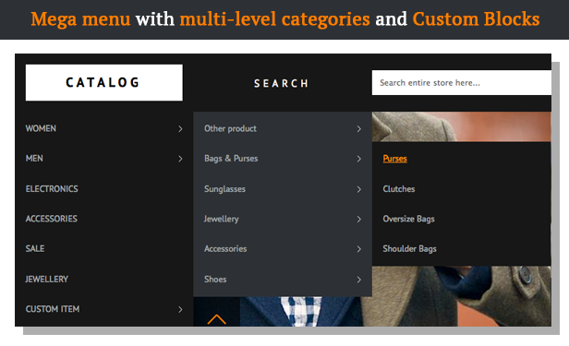The image size is (569, 346).
Task: Open the Bags & Purses submenu arrow
Action: pyautogui.click(x=359, y=159)
